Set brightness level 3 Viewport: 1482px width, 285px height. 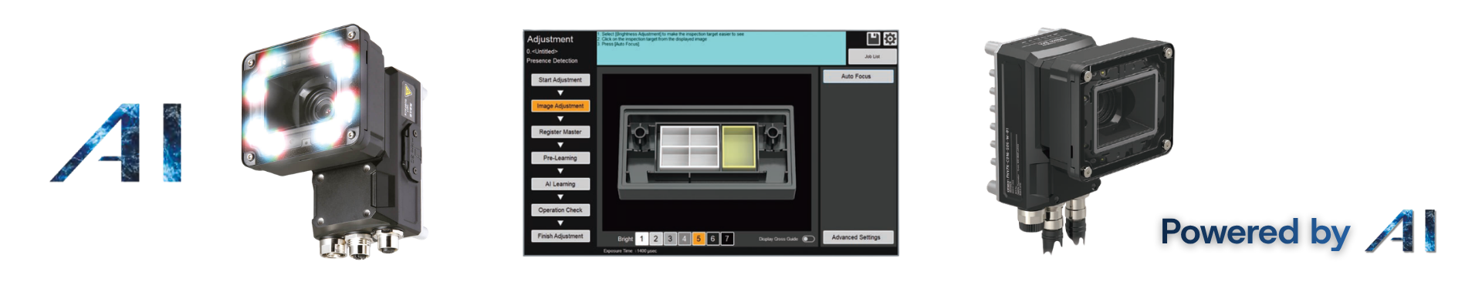(670, 239)
